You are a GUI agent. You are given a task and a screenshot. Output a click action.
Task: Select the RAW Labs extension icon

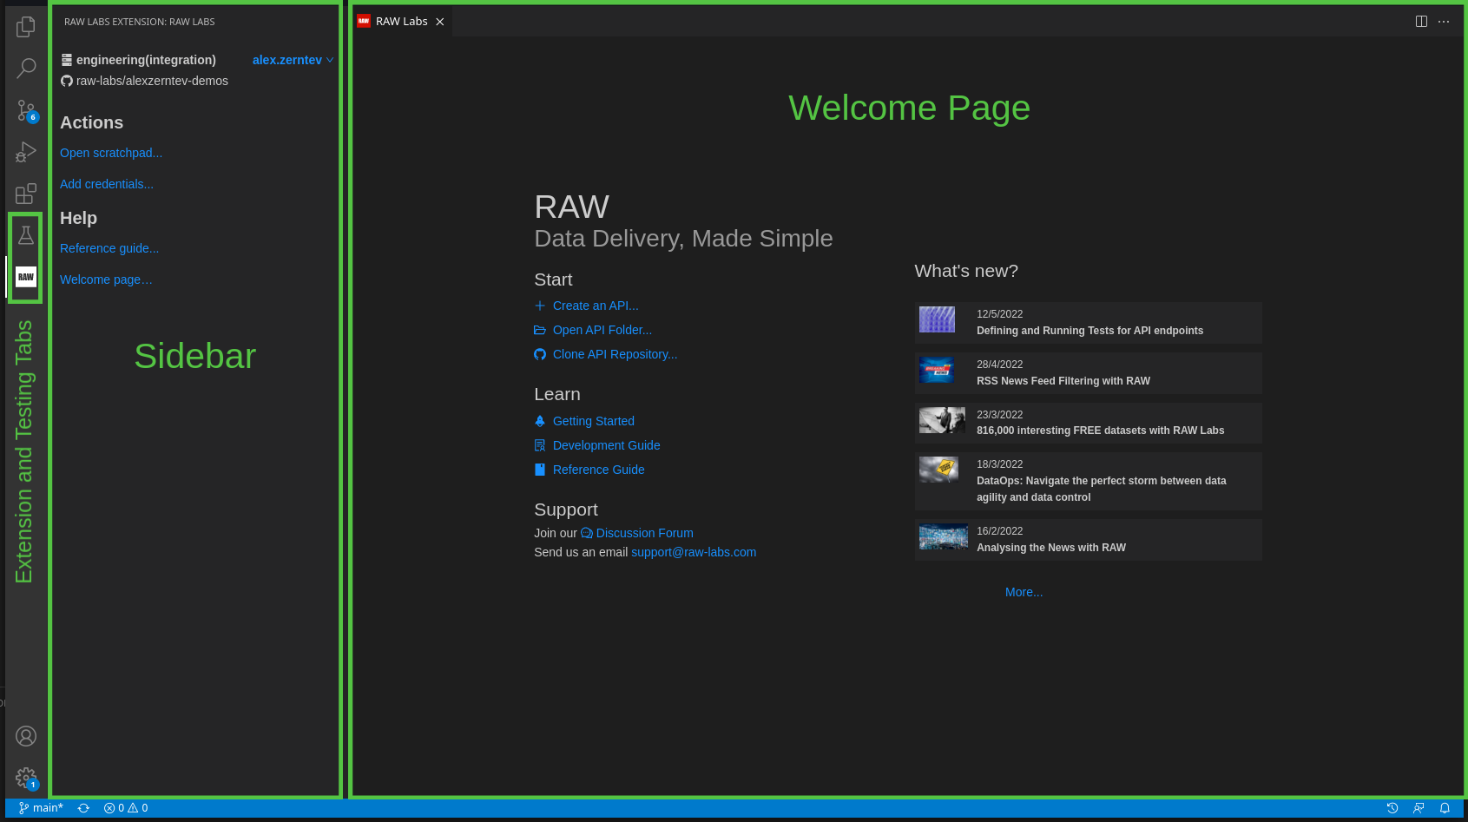(x=26, y=277)
